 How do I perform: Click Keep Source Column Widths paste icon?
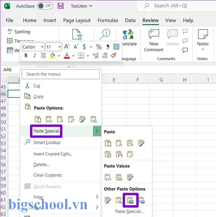pyautogui.click(x=119, y=154)
